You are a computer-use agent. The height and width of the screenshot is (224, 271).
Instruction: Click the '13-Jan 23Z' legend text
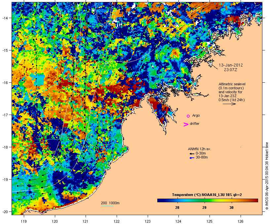pos(227,96)
